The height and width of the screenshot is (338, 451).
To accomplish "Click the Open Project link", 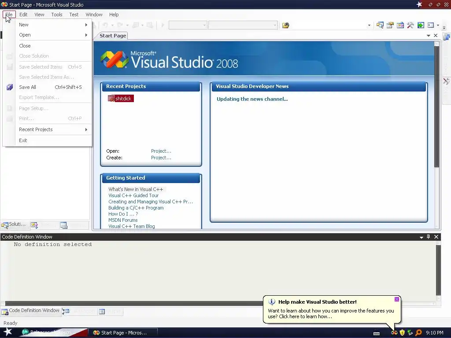I will [x=161, y=151].
